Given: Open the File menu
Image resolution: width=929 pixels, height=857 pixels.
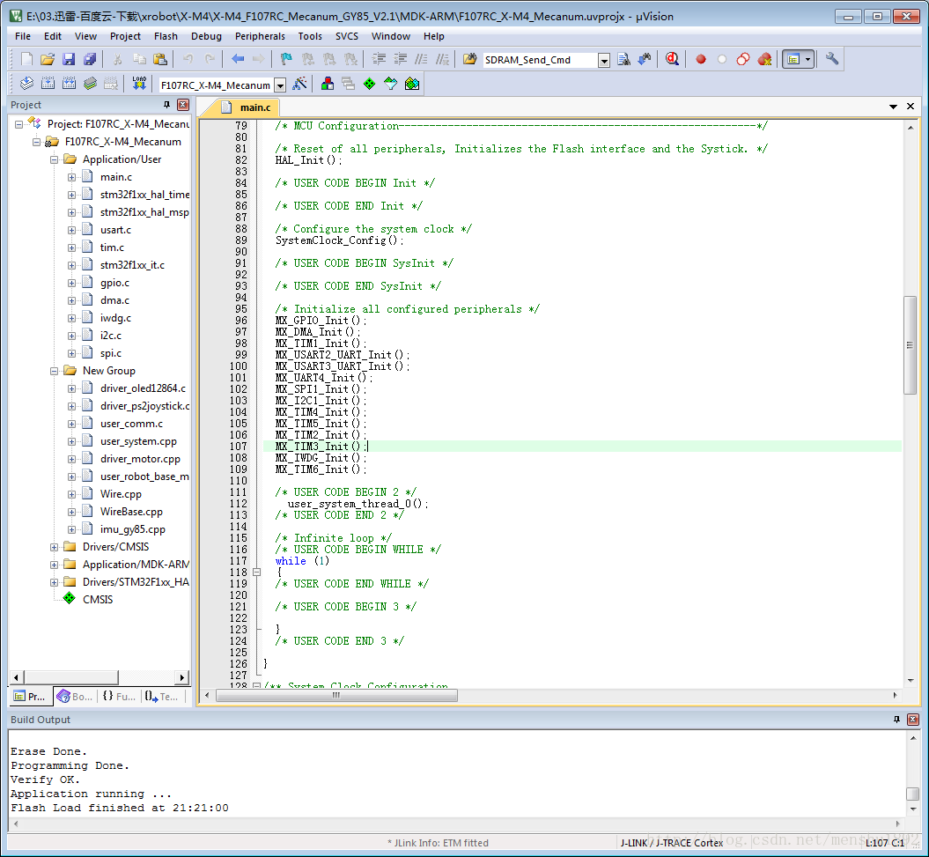Looking at the screenshot, I should [x=23, y=36].
